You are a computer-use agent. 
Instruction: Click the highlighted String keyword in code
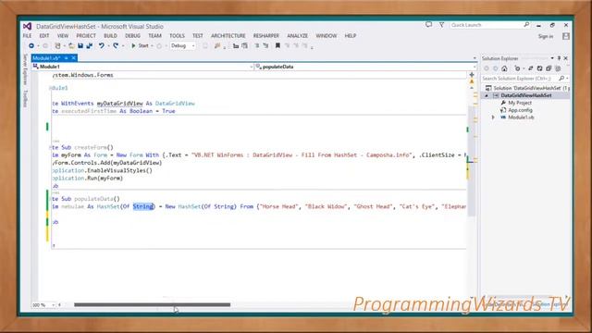[143, 206]
